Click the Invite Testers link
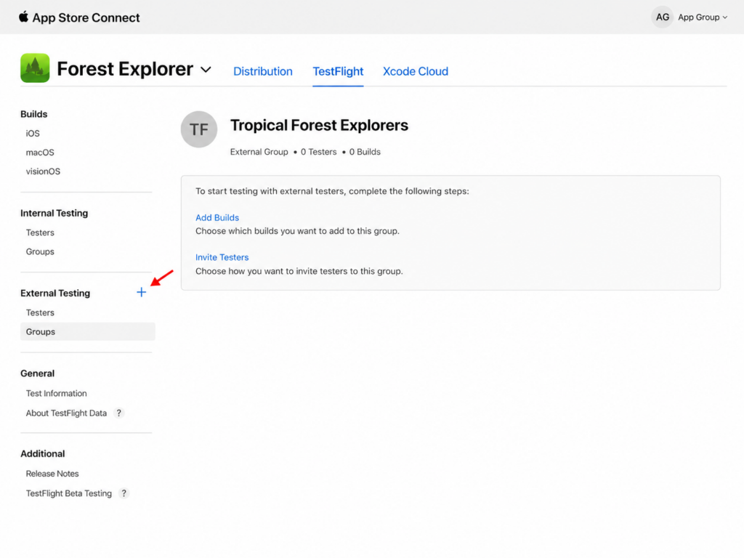744x558 pixels. (222, 257)
